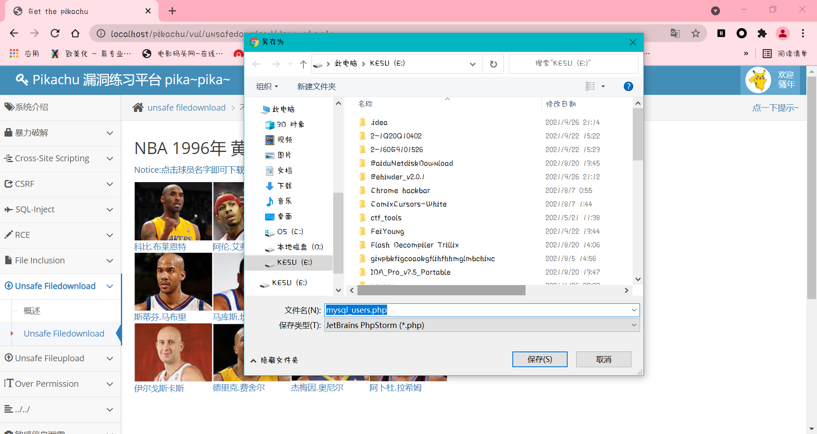This screenshot has height=434, width=817.
Task: Expand the RCE sidebar section
Action: point(60,235)
